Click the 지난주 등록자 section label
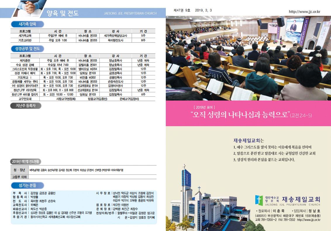 click(x=26, y=106)
